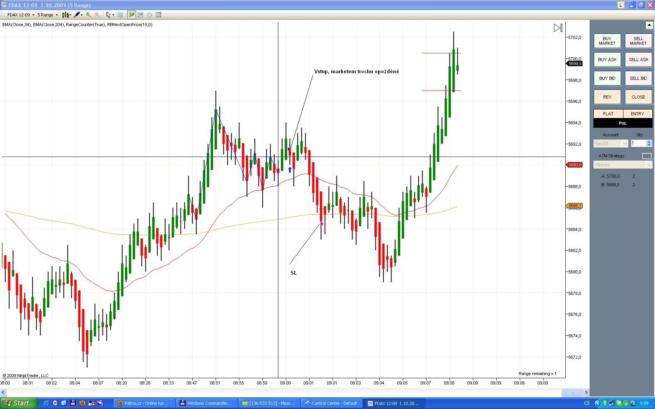Click the Qty quantity input field
The image size is (655, 409).
pyautogui.click(x=639, y=143)
